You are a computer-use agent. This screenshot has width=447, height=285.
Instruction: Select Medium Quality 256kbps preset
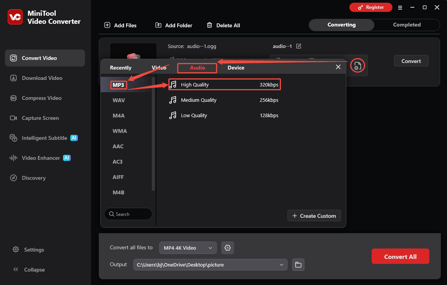click(x=224, y=100)
